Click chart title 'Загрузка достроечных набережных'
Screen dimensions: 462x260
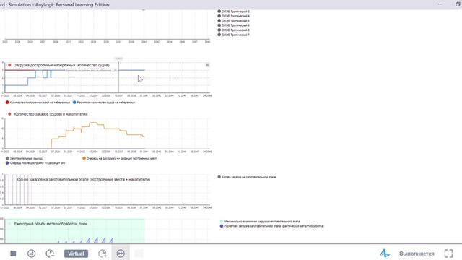point(61,65)
